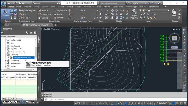Viewport: 188px width, 106px height.
Task: Click the Array tool in Modify panel
Action: (121, 18)
